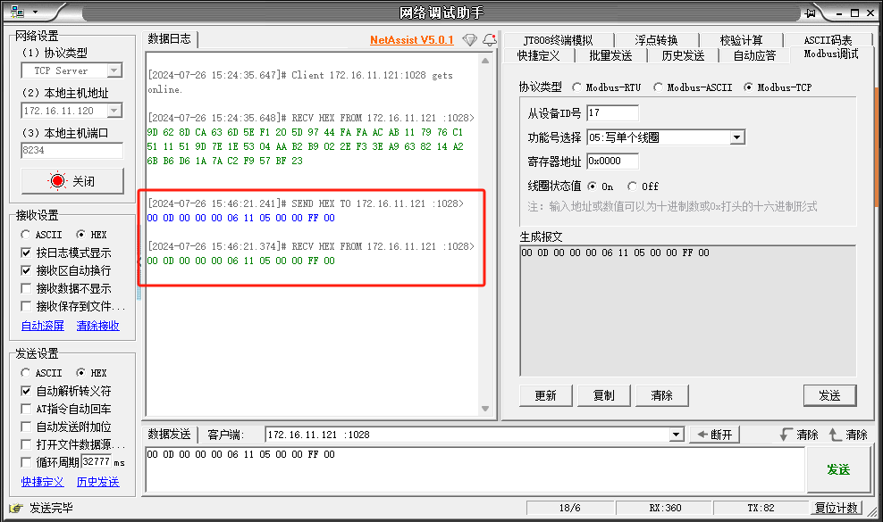Select the Modbus-RTU protocol radio button
The image size is (883, 522).
pos(577,87)
